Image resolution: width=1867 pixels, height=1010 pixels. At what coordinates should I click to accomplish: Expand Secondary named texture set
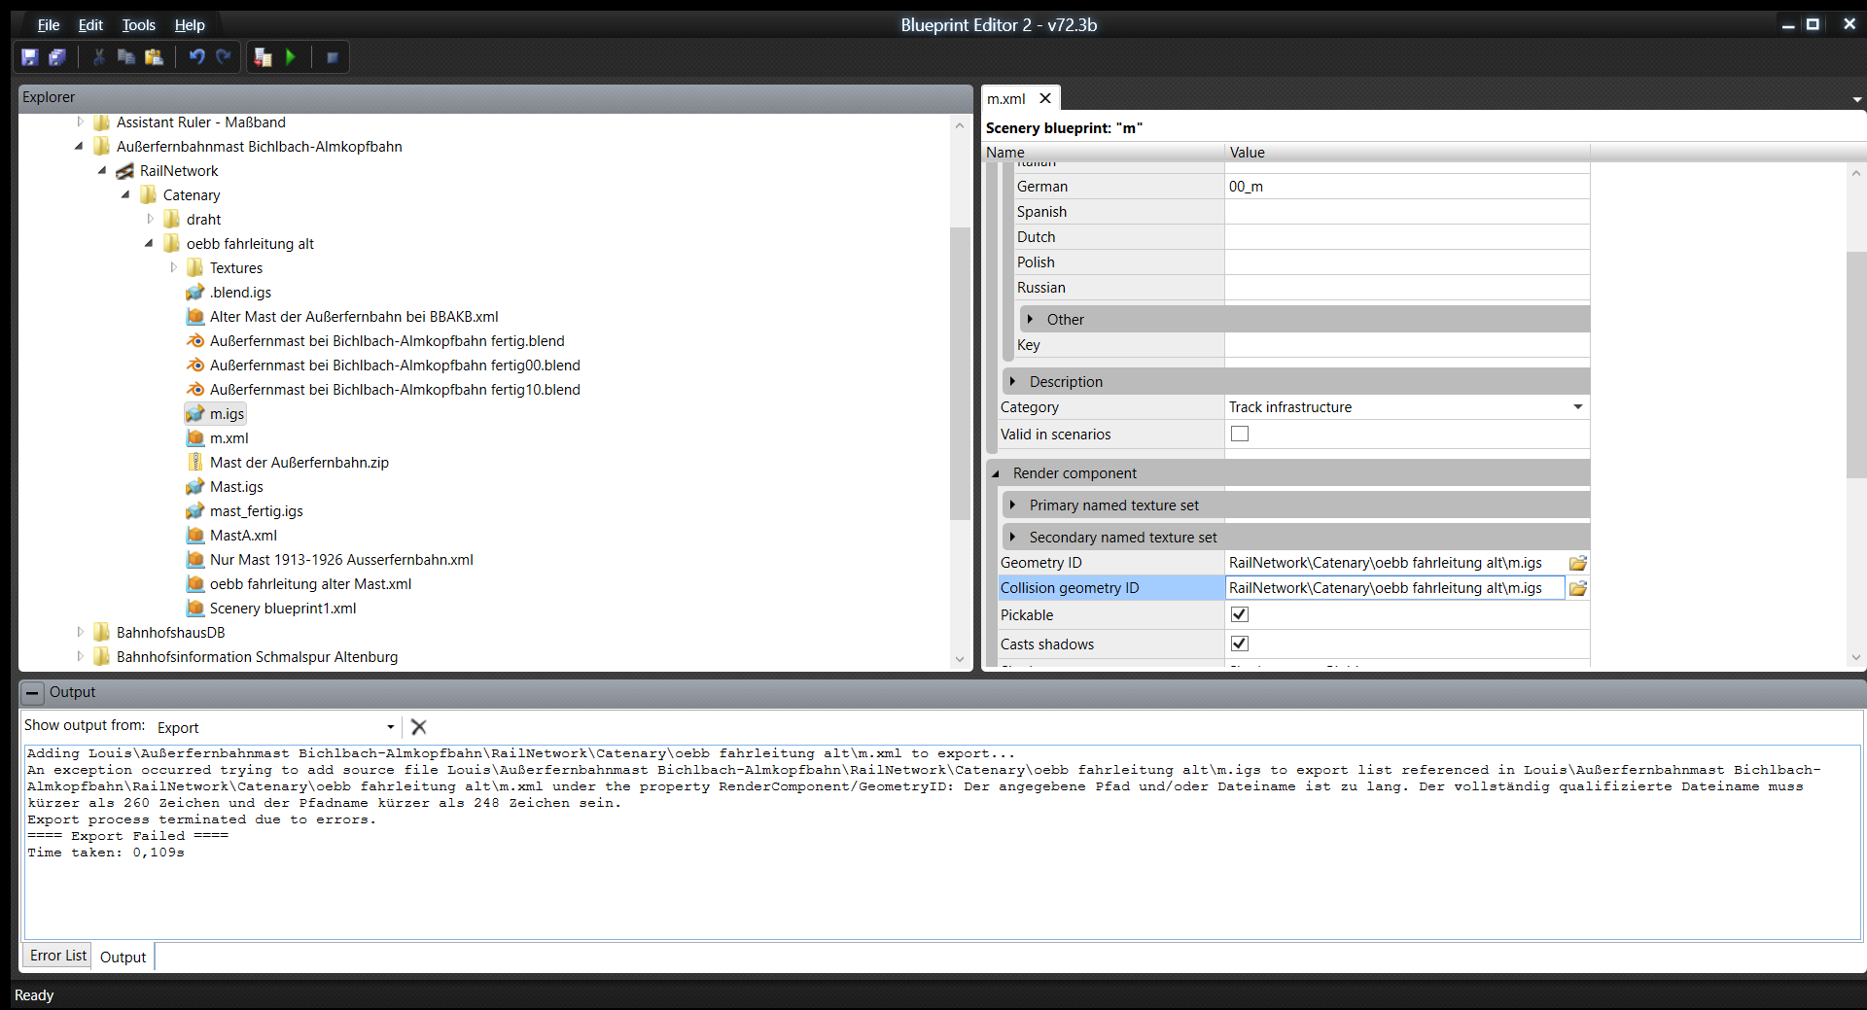pyautogui.click(x=1012, y=538)
